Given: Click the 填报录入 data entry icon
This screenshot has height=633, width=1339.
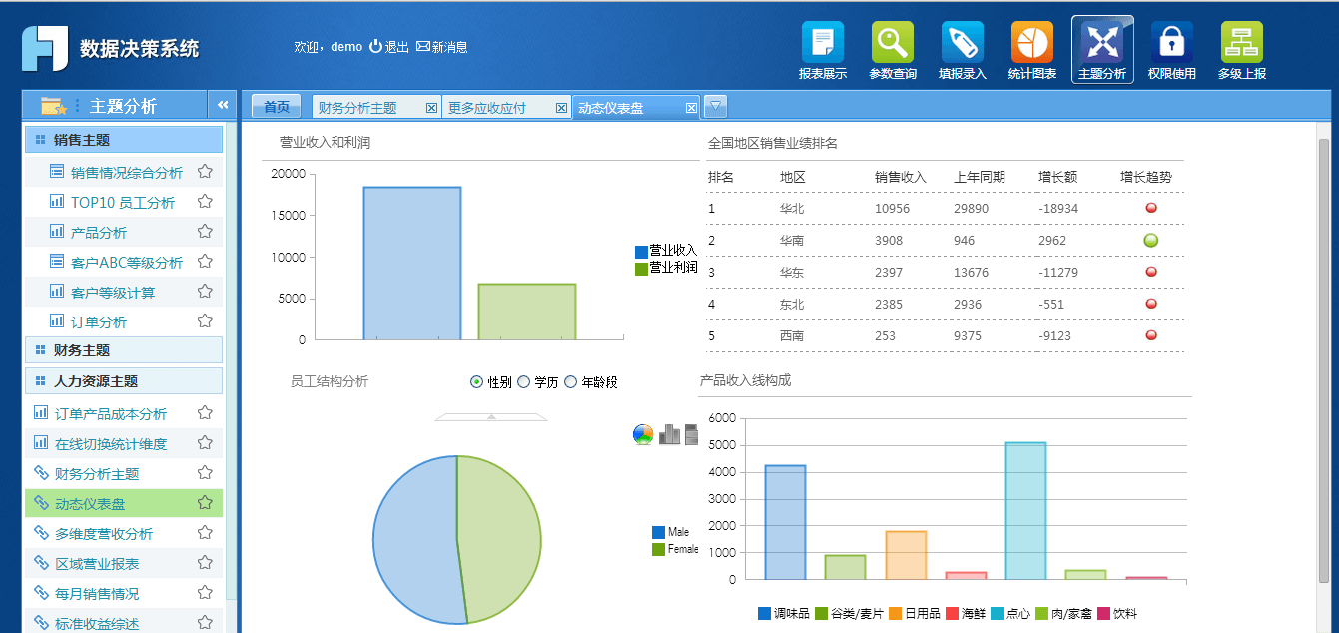Looking at the screenshot, I should 962,43.
